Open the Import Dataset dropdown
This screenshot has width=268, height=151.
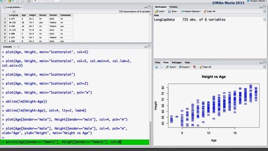pos(191,11)
